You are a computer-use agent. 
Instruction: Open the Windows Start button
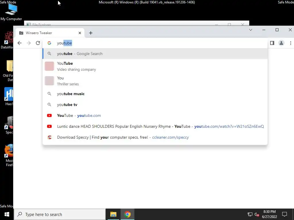click(x=7, y=214)
